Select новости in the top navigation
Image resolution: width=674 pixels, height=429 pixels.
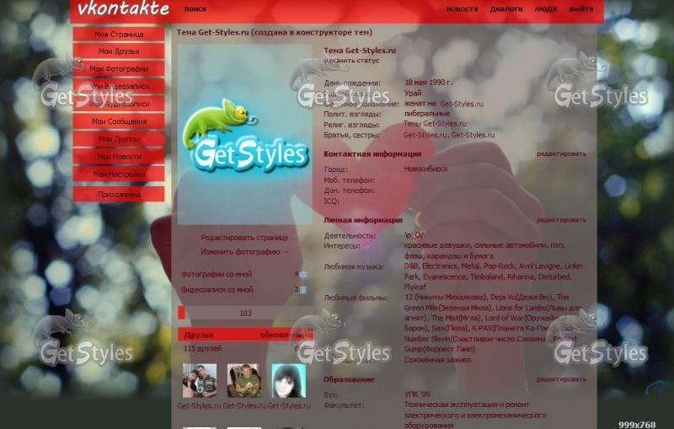pyautogui.click(x=462, y=9)
